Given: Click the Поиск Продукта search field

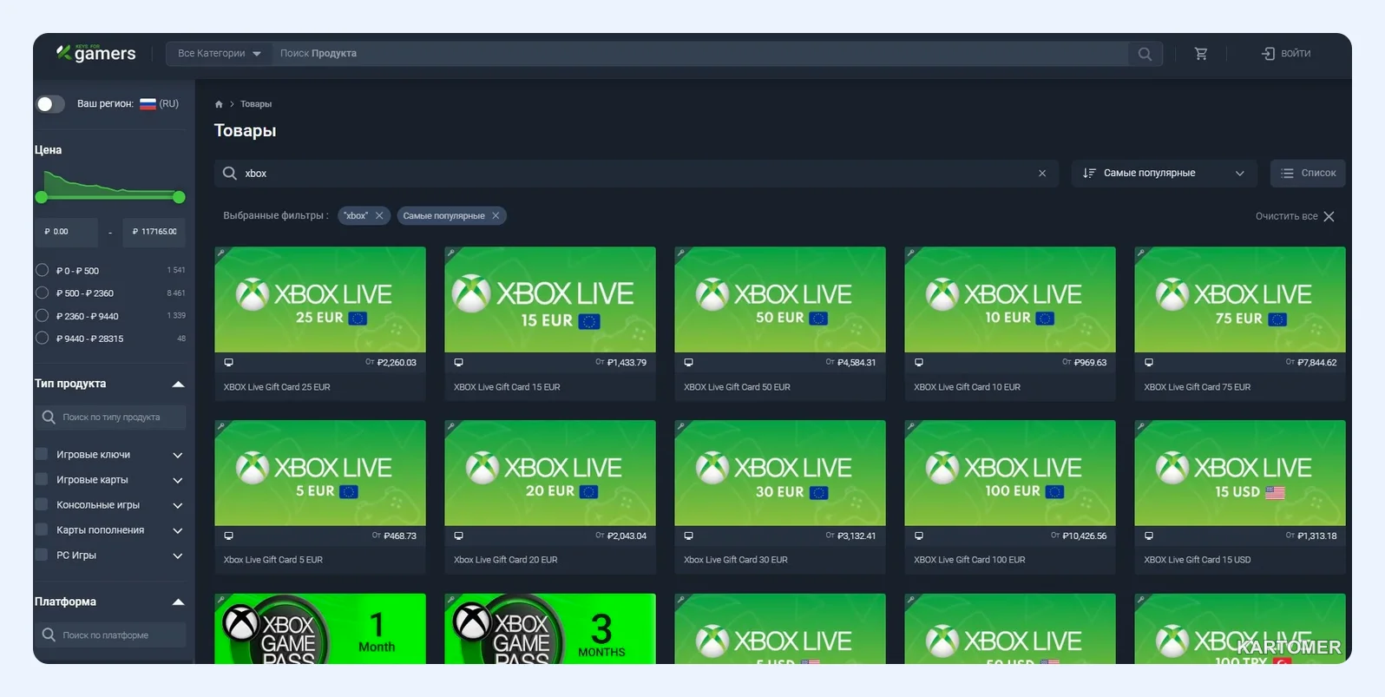Looking at the screenshot, I should 699,54.
